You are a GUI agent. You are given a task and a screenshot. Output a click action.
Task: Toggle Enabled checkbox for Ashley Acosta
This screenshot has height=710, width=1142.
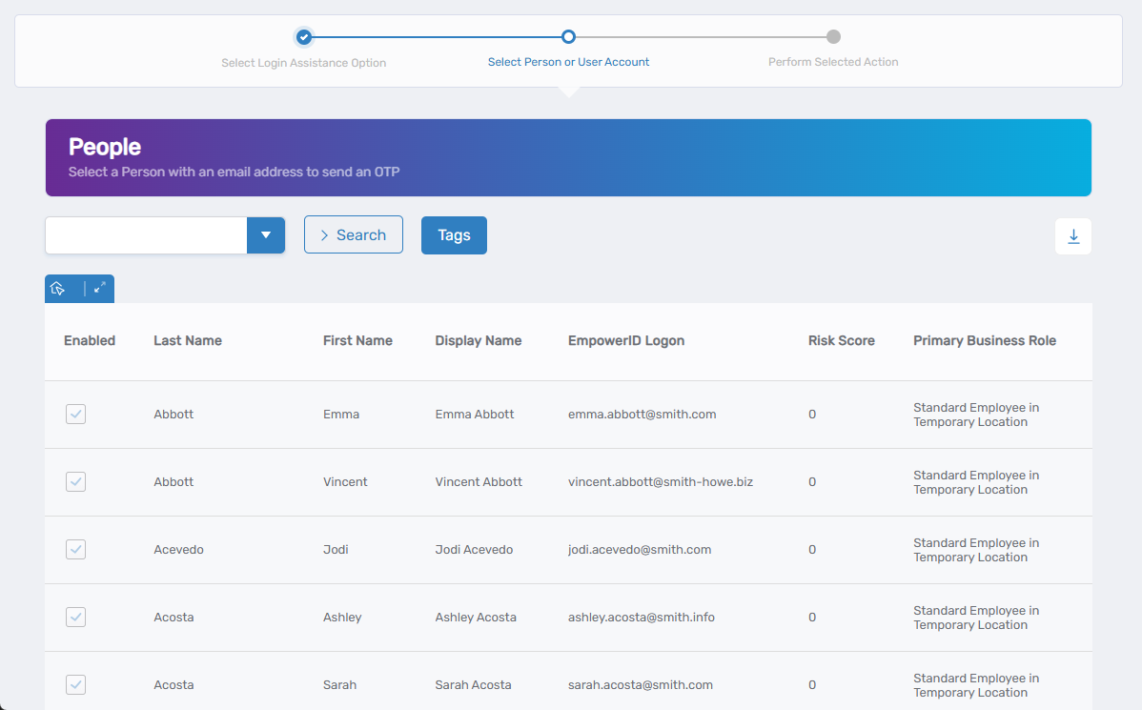(x=76, y=618)
